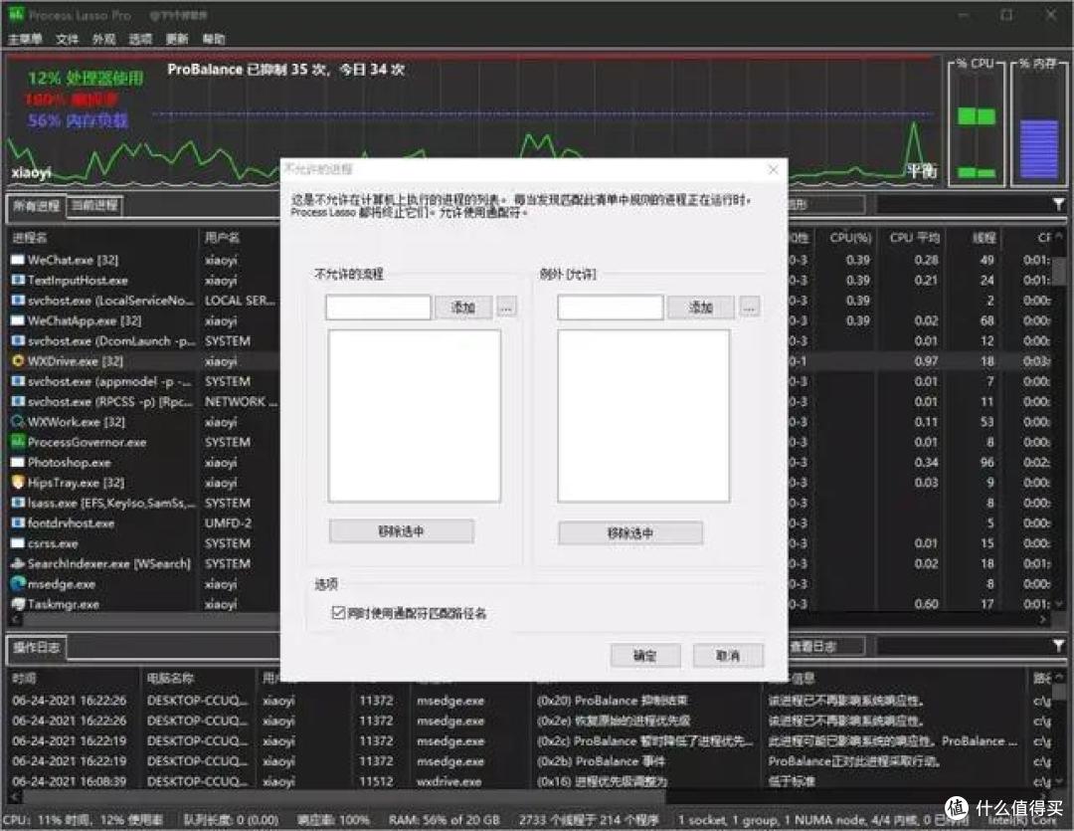Close the disallowed processes dialog
Viewport: 1074px width, 831px height.
pyautogui.click(x=773, y=169)
